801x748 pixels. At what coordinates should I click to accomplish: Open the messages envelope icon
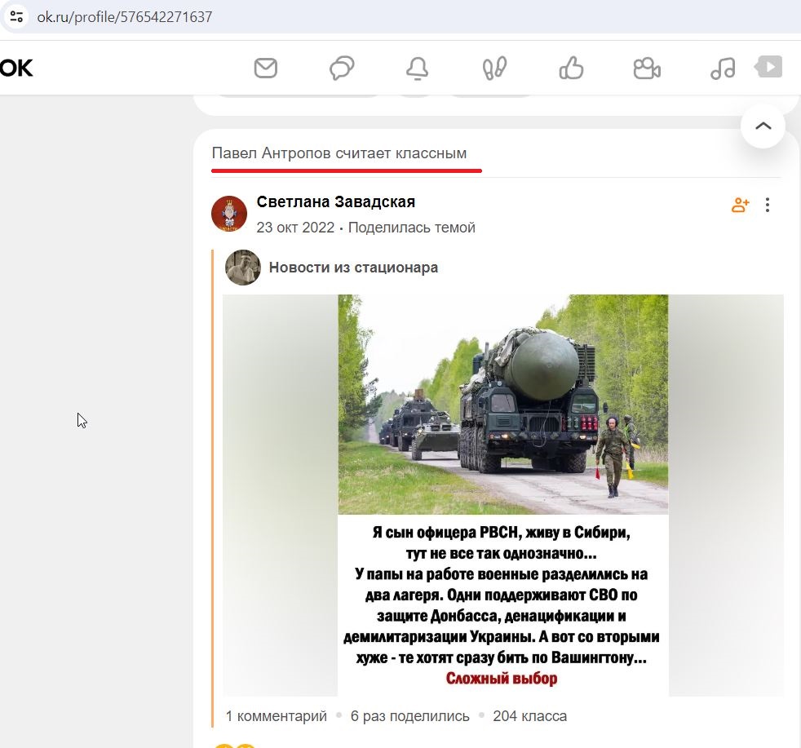click(266, 68)
